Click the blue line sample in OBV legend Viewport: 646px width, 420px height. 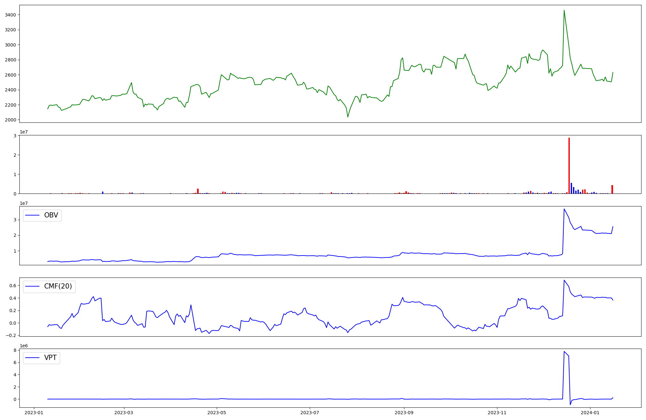(32, 215)
